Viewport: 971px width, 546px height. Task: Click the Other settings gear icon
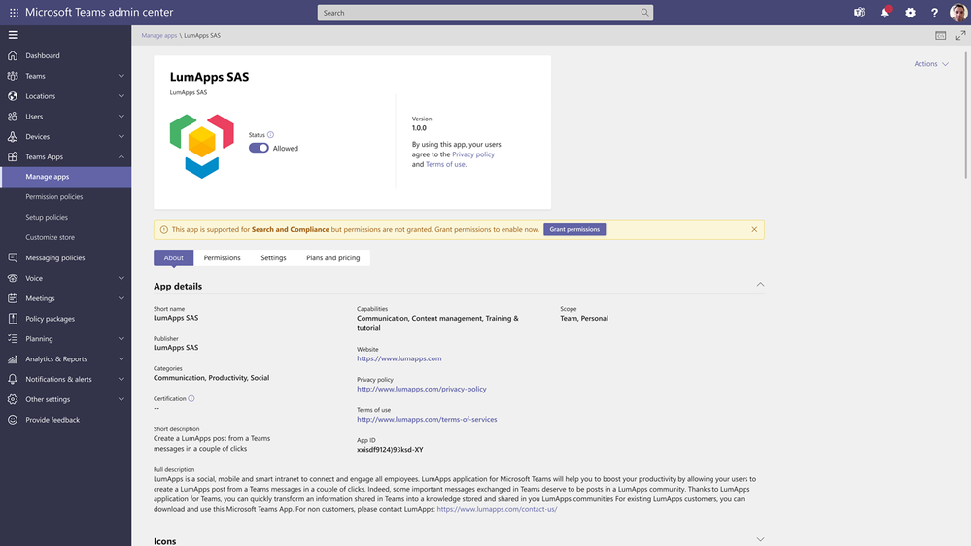(13, 399)
